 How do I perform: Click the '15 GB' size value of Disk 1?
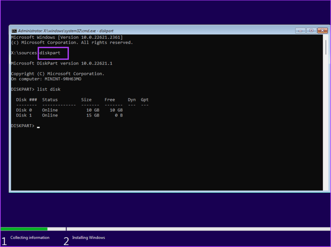click(x=93, y=115)
